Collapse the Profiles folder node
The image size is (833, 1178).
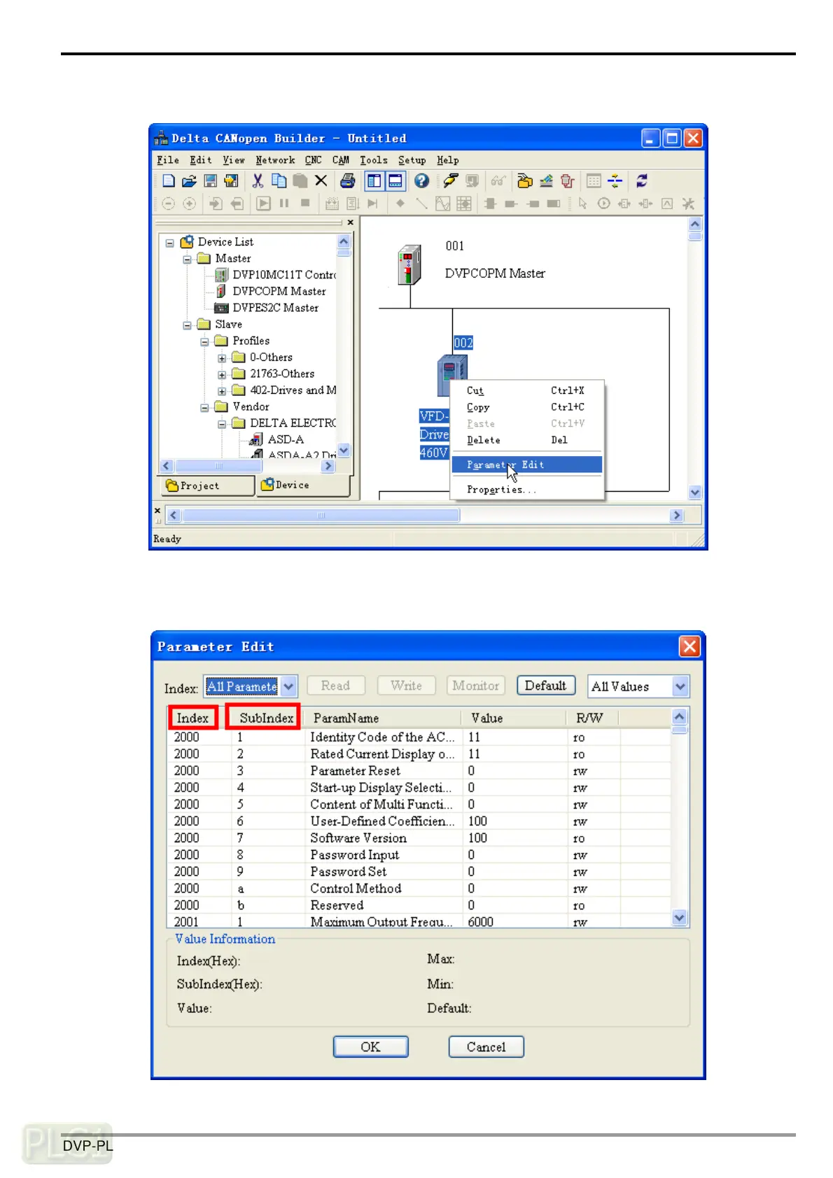click(x=204, y=342)
